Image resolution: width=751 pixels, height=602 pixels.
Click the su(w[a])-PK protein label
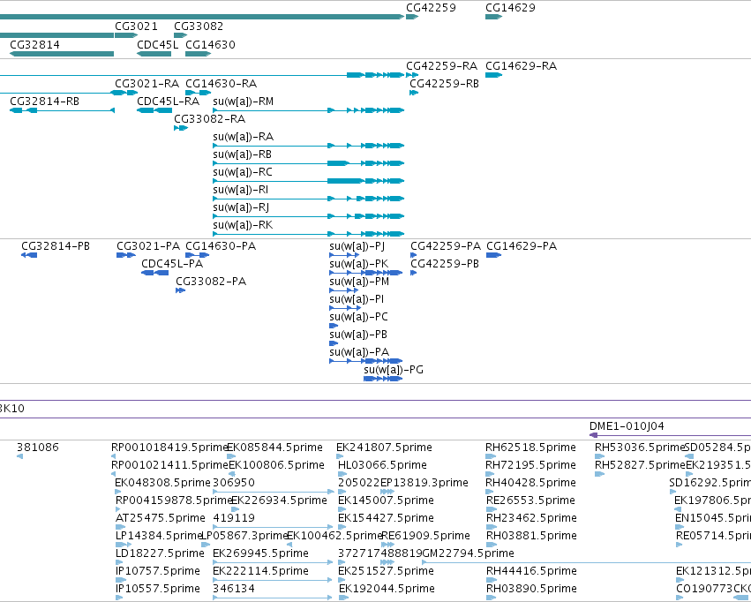click(x=359, y=264)
